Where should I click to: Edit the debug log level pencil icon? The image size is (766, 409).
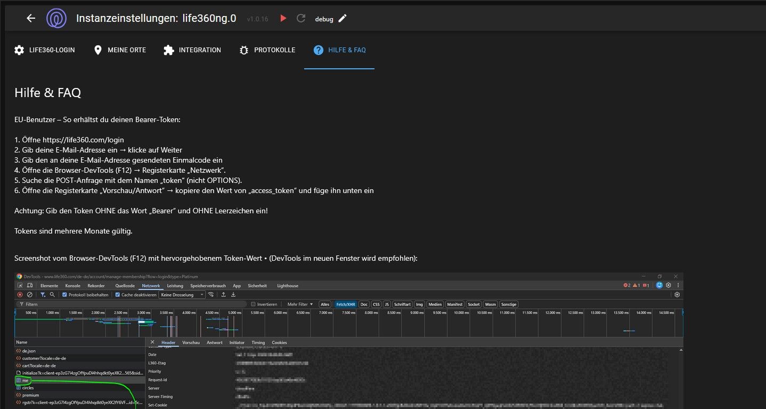(343, 19)
